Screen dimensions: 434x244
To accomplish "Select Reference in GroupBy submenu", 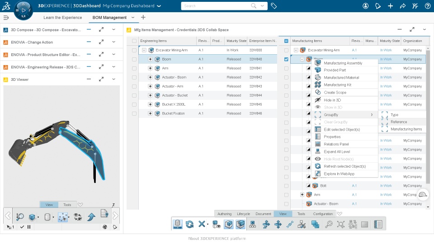I will (x=399, y=122).
